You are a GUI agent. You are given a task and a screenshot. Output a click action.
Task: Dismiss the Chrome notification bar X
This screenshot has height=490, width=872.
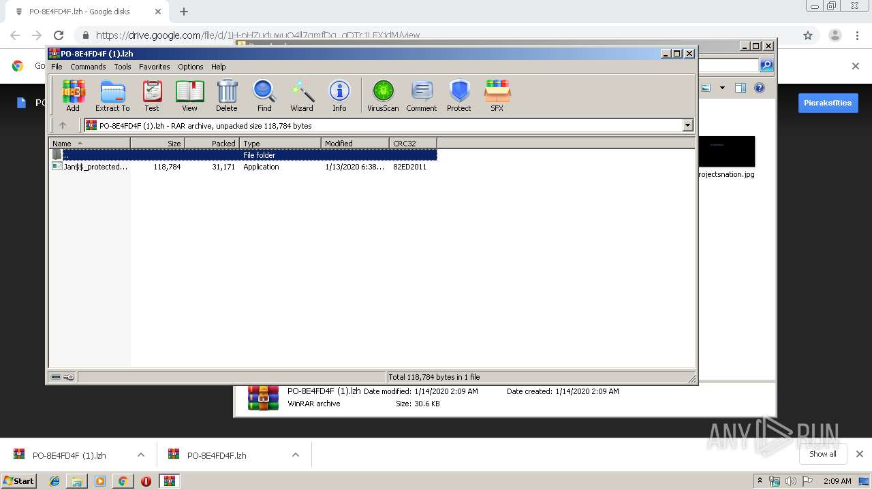click(856, 66)
